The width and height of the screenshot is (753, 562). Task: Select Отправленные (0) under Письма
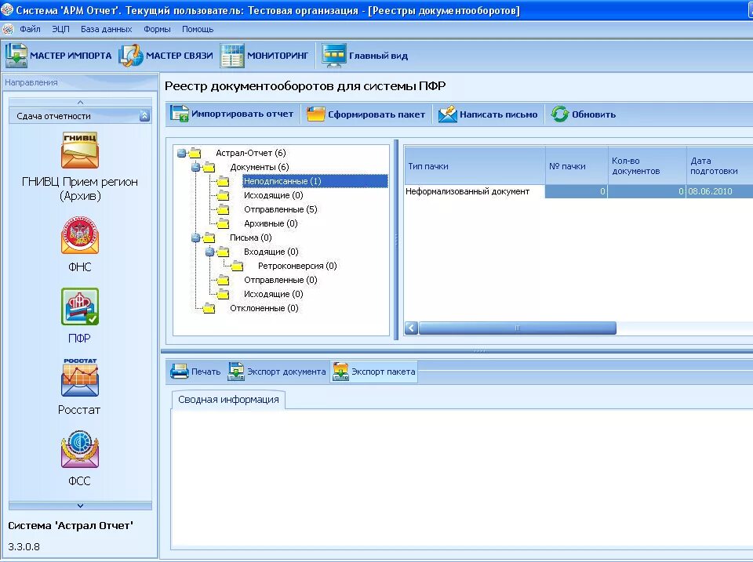point(281,280)
